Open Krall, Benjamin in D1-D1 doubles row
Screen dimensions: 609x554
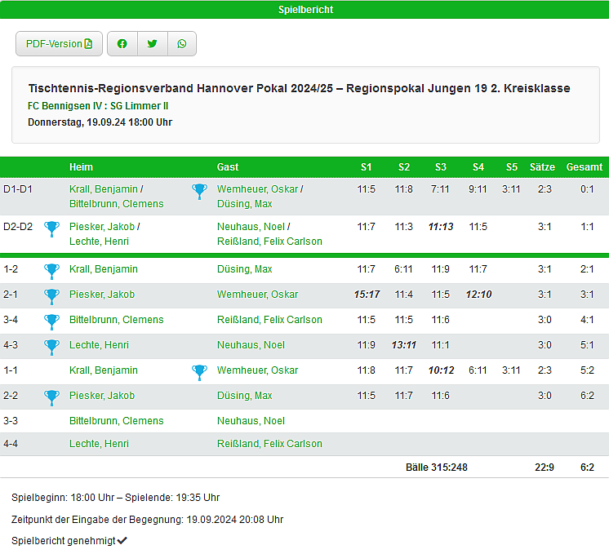(x=104, y=189)
